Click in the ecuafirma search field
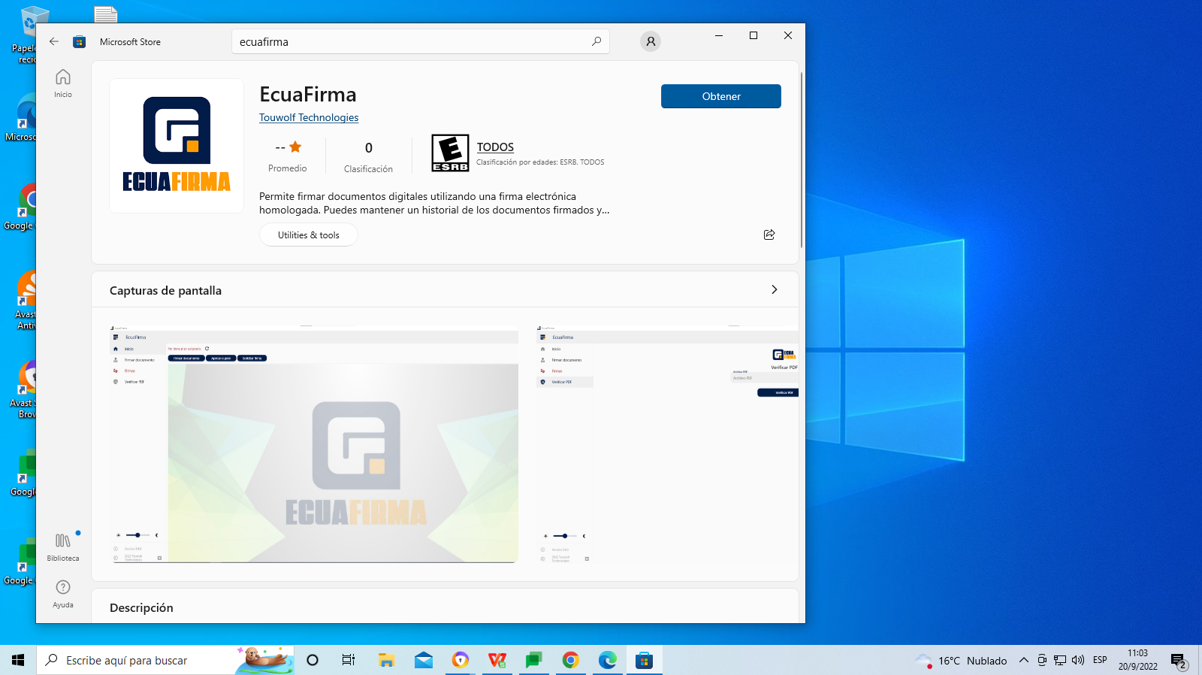 421,41
